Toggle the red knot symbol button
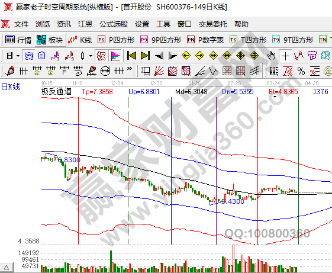The width and height of the screenshot is (332, 273). point(101,56)
